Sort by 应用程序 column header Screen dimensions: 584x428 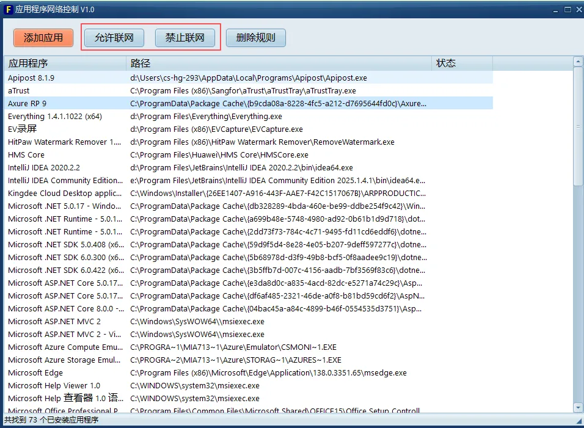65,63
